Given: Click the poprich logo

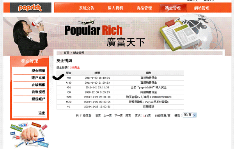Looking at the screenshot, I should 30,8.
